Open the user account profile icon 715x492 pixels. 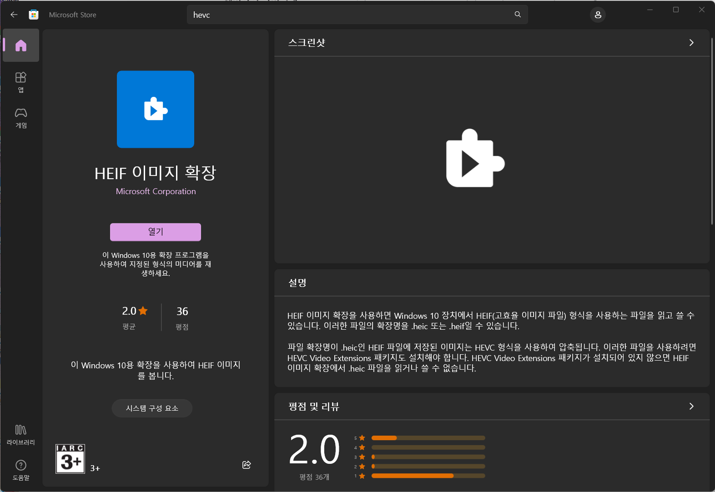598,15
